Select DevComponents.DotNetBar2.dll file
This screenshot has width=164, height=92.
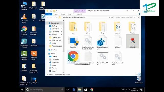[88, 43]
